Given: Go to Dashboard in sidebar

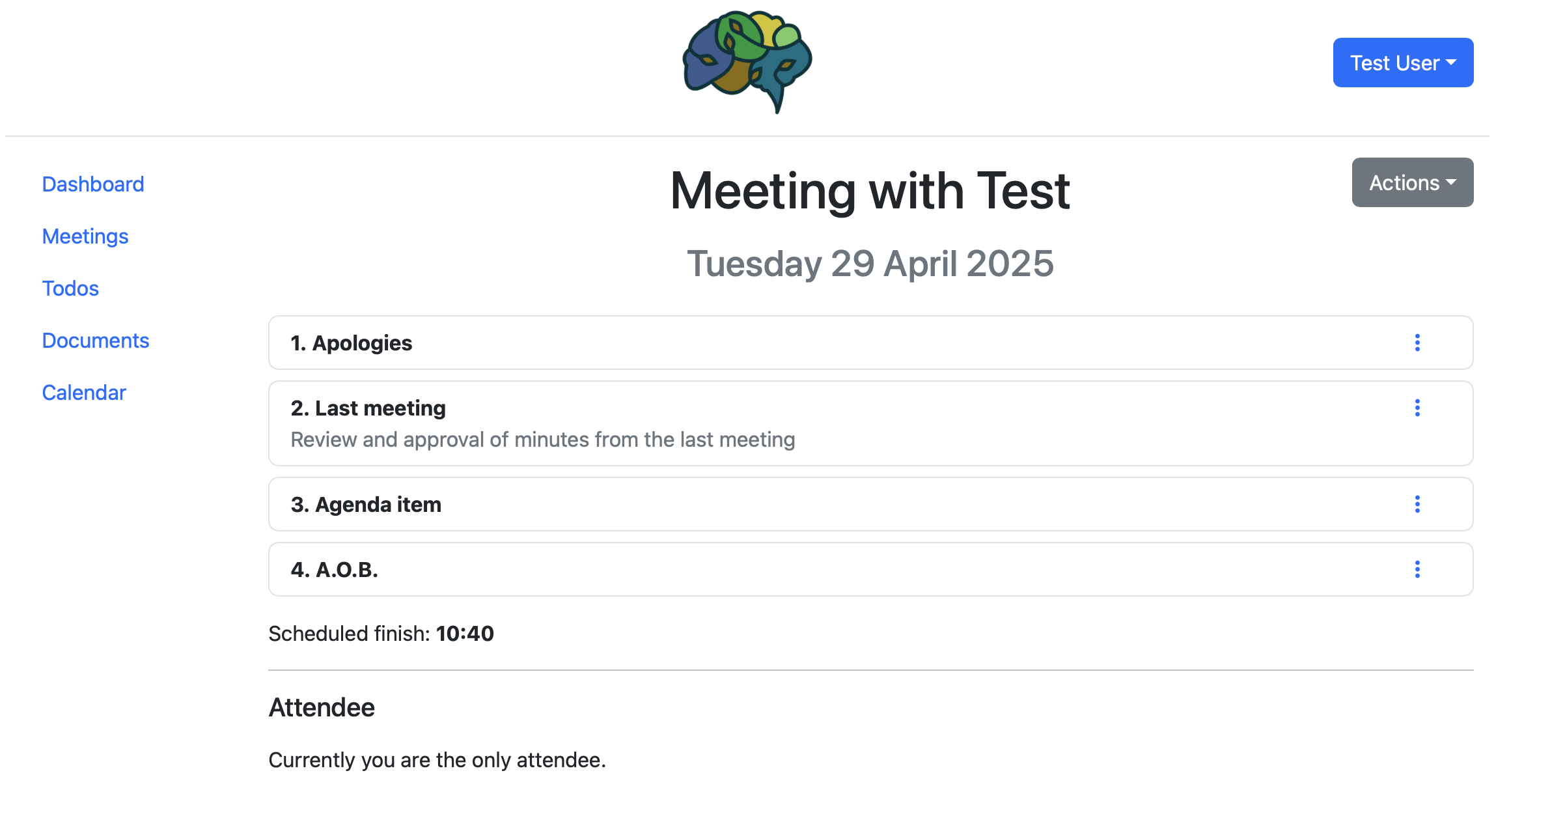Looking at the screenshot, I should [x=93, y=184].
